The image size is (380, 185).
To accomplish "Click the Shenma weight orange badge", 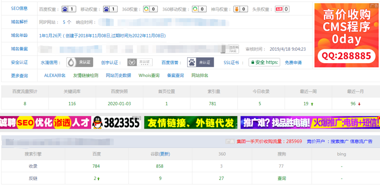I will pos(240,9).
